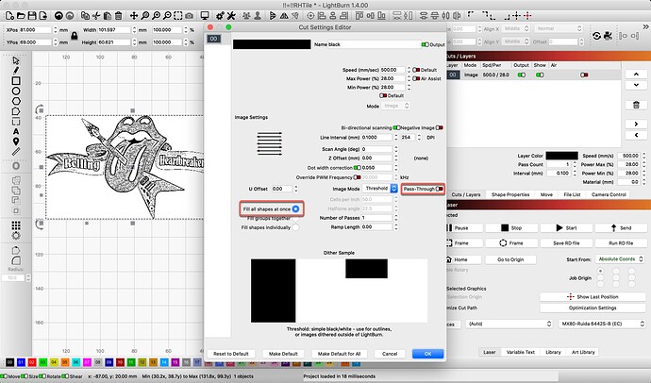
Task: Step the Speed (mm/sec) value
Action: pyautogui.click(x=409, y=70)
